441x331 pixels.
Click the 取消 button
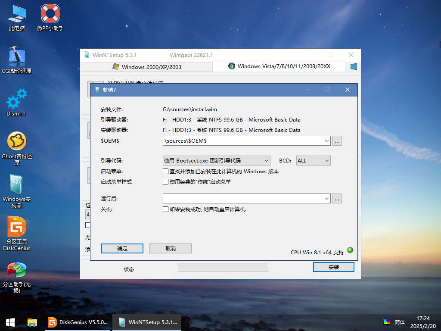pyautogui.click(x=171, y=249)
